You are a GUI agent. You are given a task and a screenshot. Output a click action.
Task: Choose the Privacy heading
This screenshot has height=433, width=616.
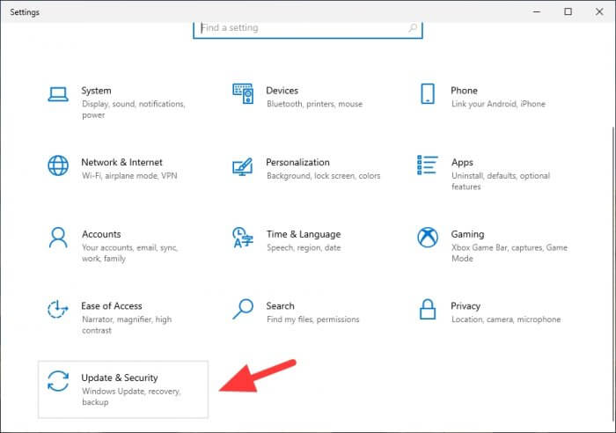pyautogui.click(x=466, y=306)
